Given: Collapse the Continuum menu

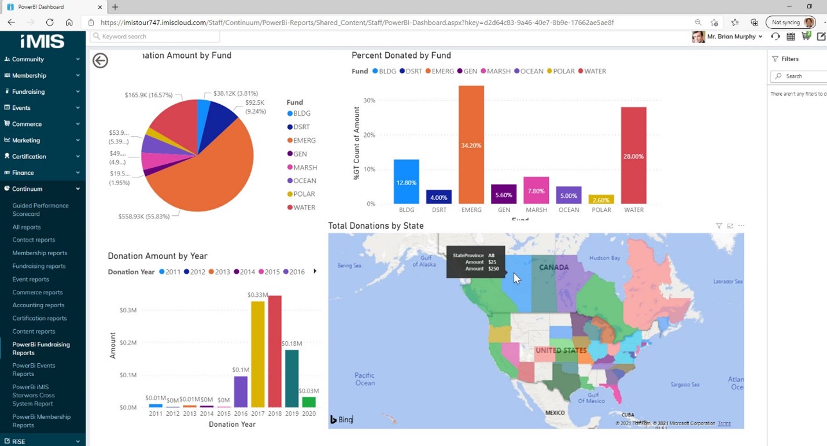Looking at the screenshot, I should click(42, 189).
